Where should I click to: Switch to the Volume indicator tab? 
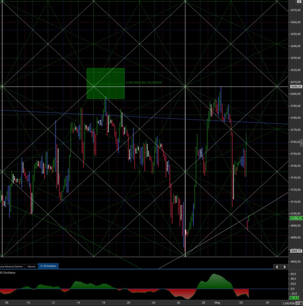pos(31,266)
